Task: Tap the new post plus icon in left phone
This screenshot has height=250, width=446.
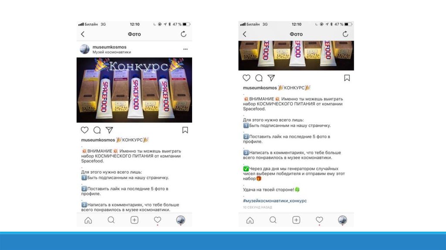Action: pos(134,220)
